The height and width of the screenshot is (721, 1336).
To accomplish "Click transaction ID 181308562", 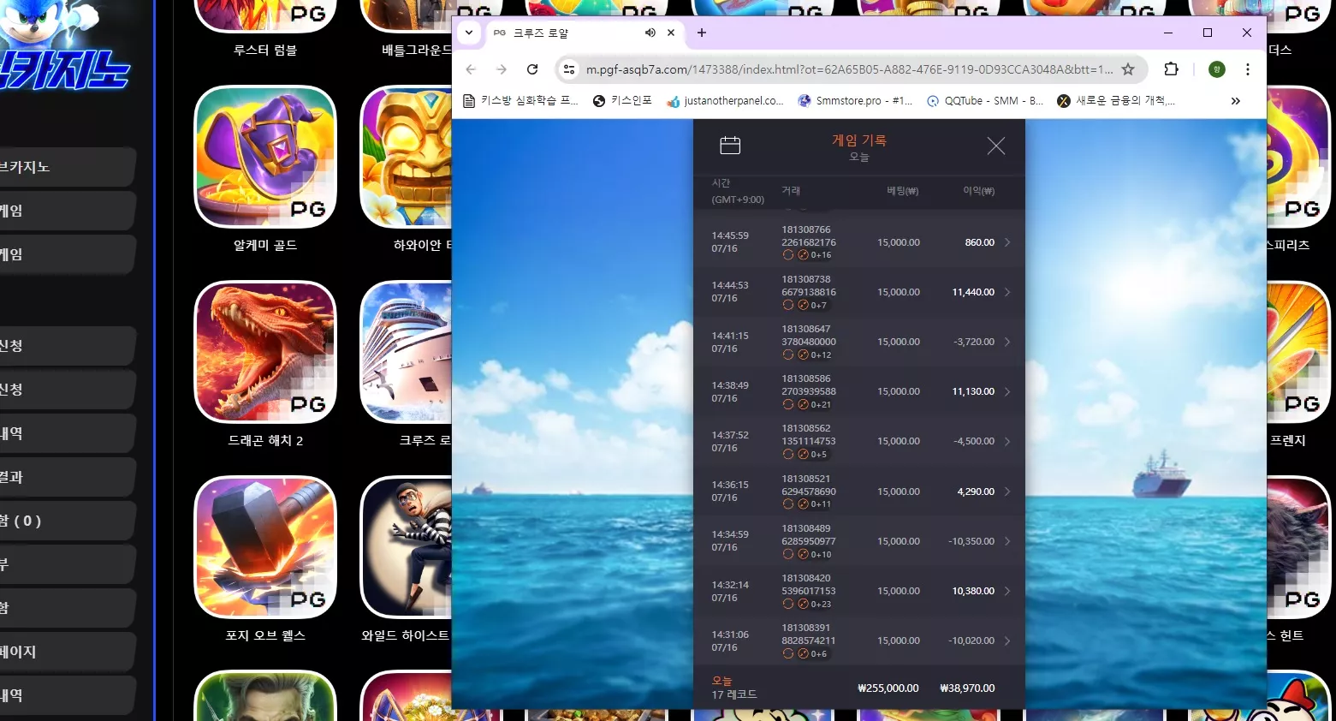I will click(806, 428).
